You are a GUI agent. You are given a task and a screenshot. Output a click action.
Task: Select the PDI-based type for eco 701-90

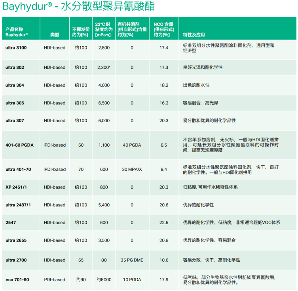pos(55,280)
